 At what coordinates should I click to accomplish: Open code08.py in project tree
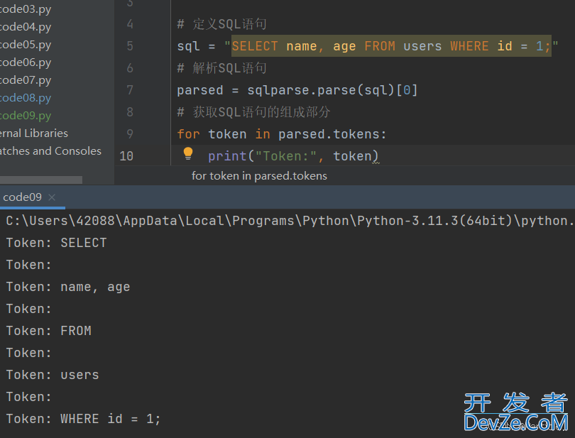coord(26,97)
